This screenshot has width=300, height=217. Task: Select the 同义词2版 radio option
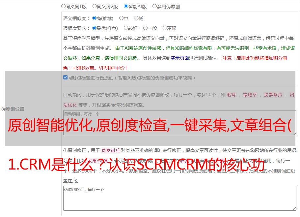click(95, 6)
